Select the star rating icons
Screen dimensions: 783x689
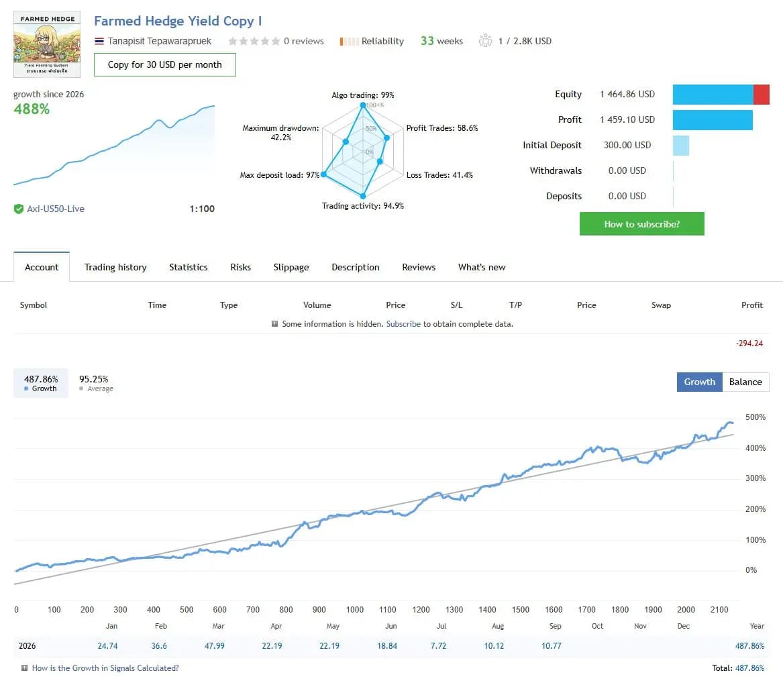click(x=254, y=41)
